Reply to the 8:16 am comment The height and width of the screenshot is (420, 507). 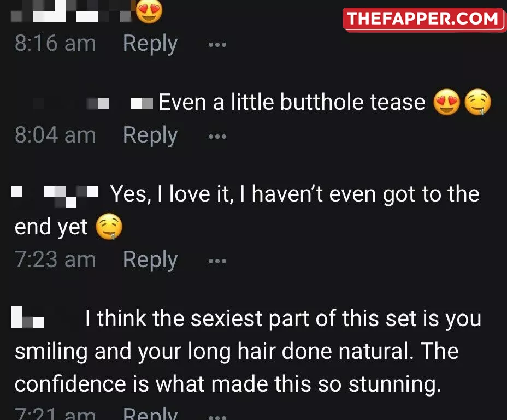click(x=150, y=44)
